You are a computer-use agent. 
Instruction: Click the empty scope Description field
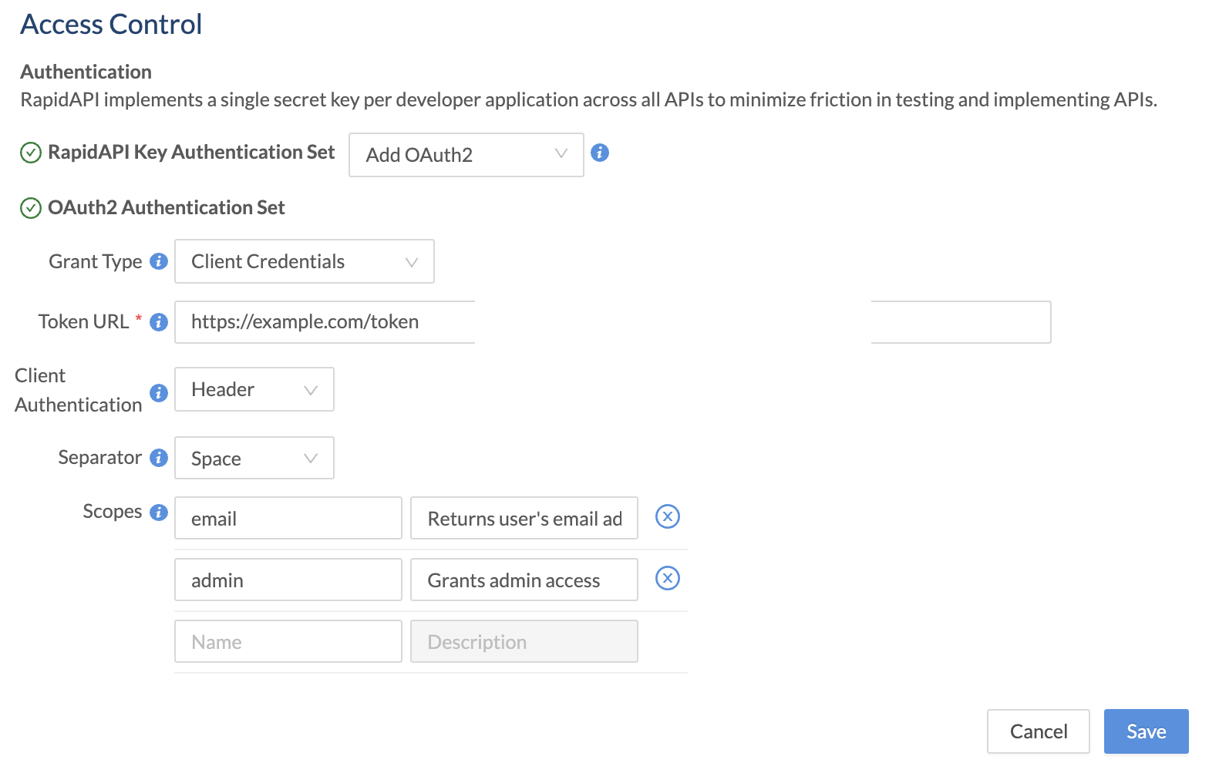[x=524, y=641]
